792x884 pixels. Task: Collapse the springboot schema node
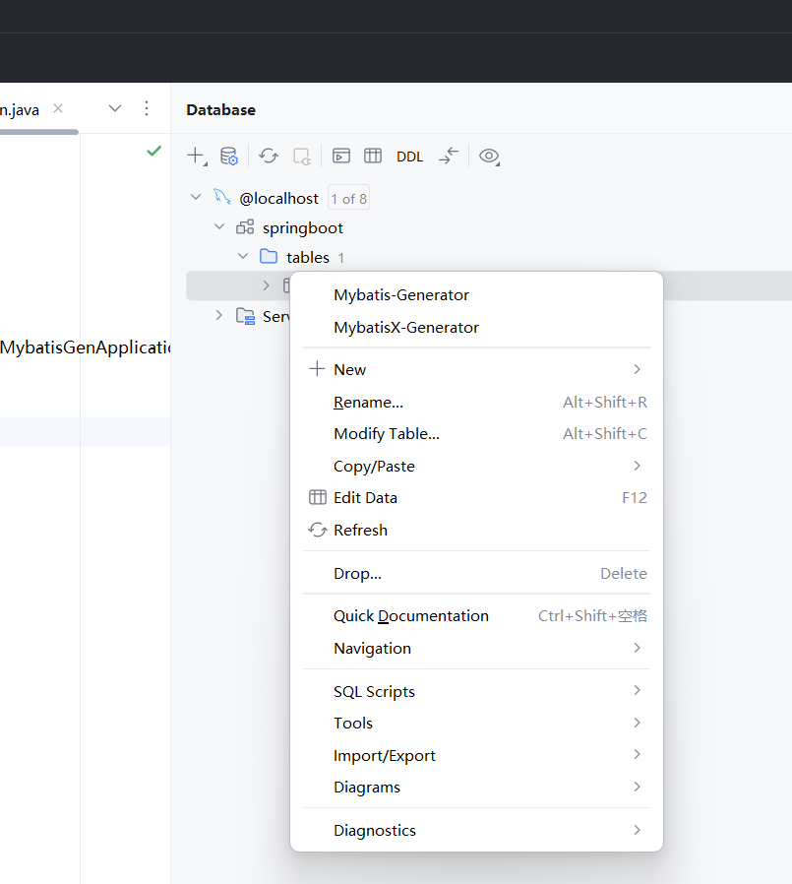tap(219, 226)
